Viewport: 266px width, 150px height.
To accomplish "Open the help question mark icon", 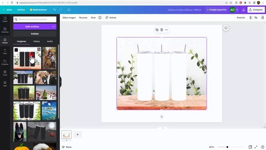I will coord(262,147).
